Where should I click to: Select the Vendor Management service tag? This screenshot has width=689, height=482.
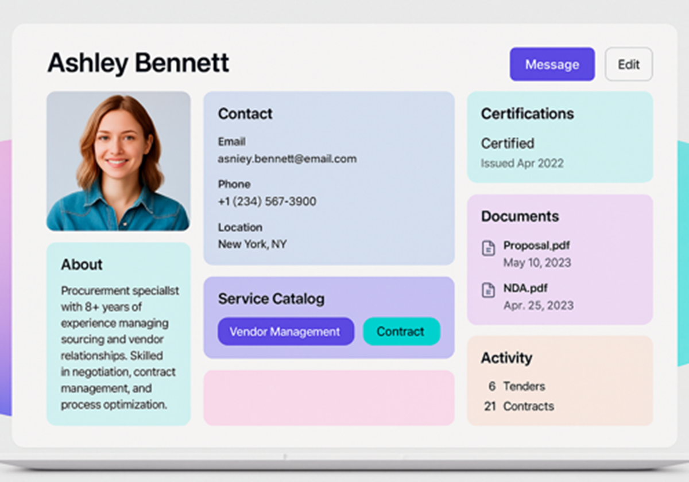(285, 332)
